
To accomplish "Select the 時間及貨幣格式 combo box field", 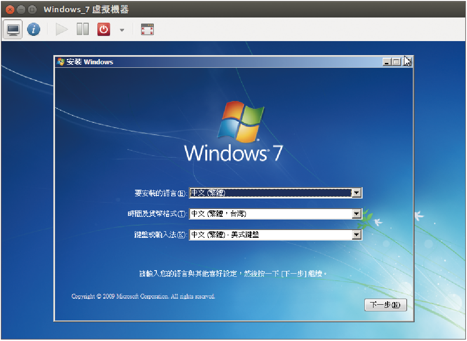I will click(276, 214).
